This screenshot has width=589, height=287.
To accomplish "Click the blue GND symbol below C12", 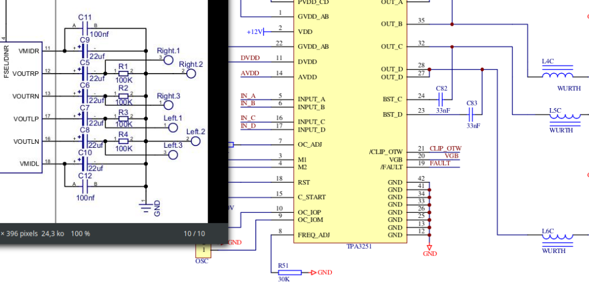I will pyautogui.click(x=147, y=204).
